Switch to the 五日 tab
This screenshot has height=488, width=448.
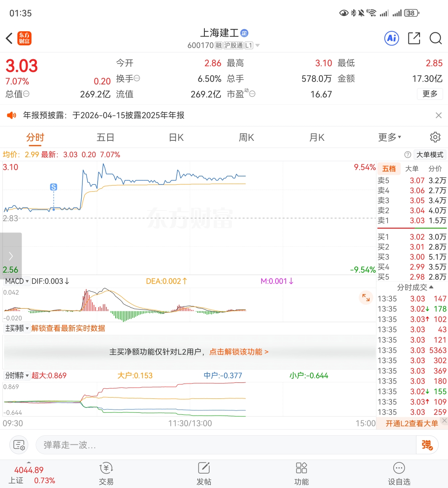click(106, 137)
